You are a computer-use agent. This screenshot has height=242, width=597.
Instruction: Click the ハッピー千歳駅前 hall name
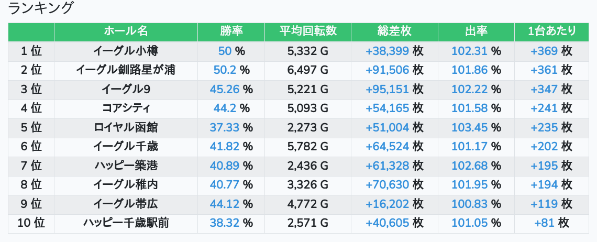[126, 223]
